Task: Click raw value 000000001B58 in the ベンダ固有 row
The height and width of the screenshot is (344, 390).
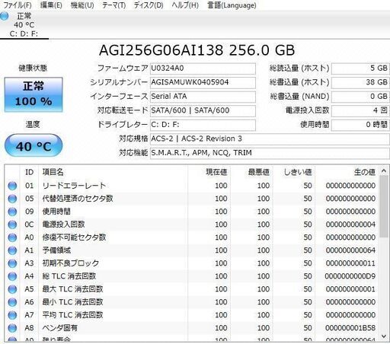Action: [x=350, y=328]
